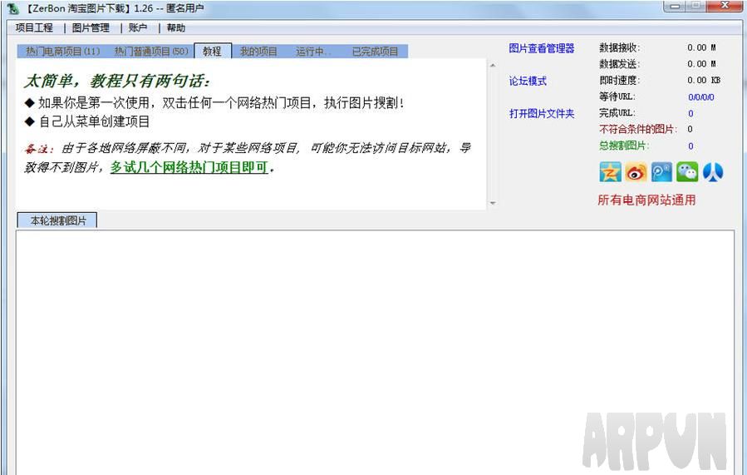
Task: Click the 数据发送 value 0.00 M
Action: coord(701,64)
